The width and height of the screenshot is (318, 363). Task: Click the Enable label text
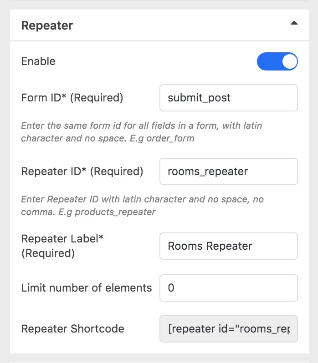[x=38, y=61]
